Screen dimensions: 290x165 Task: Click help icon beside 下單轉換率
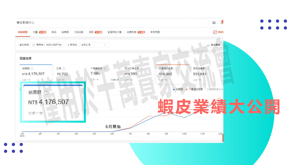(x=104, y=69)
